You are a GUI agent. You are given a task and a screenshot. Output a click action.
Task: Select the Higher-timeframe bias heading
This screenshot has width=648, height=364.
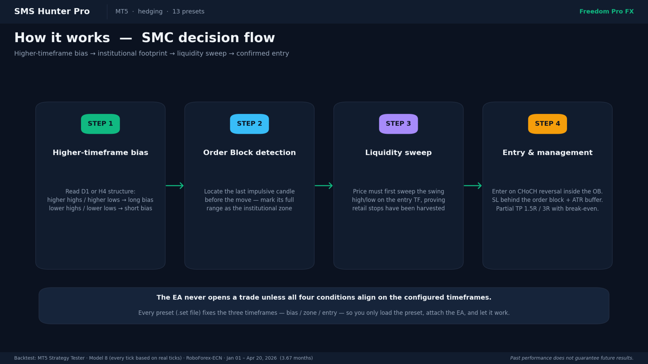tap(100, 153)
